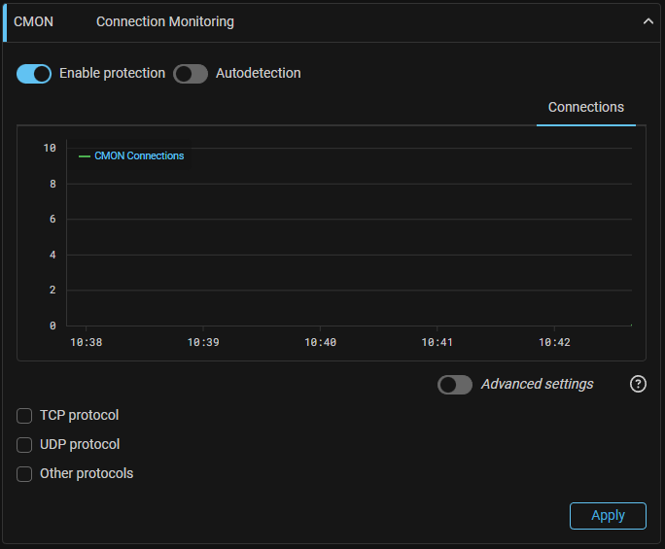The width and height of the screenshot is (665, 549).
Task: Collapse the Connection Monitoring panel chevron
Action: [x=648, y=21]
